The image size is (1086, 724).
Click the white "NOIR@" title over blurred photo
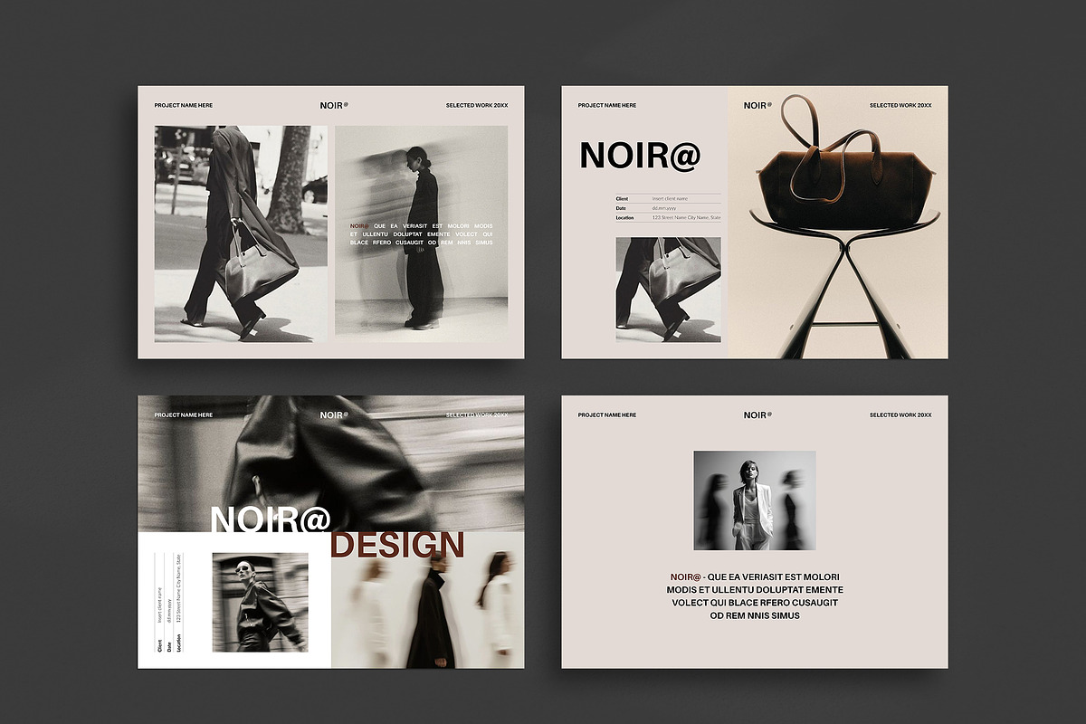[271, 519]
